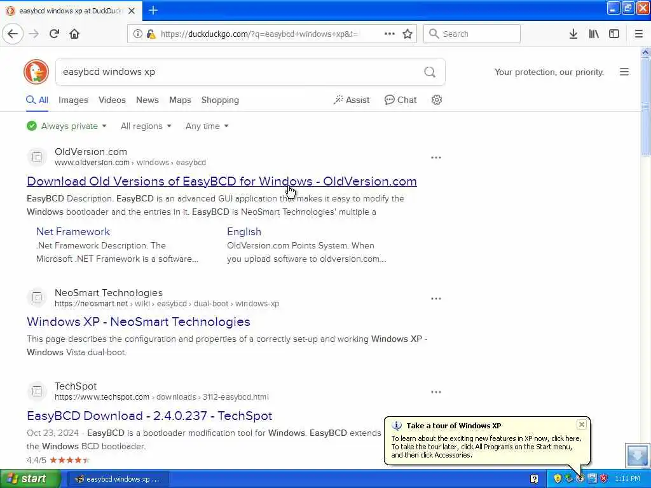This screenshot has width=651, height=488.
Task: Open the Windows Start menu
Action: tap(31, 479)
